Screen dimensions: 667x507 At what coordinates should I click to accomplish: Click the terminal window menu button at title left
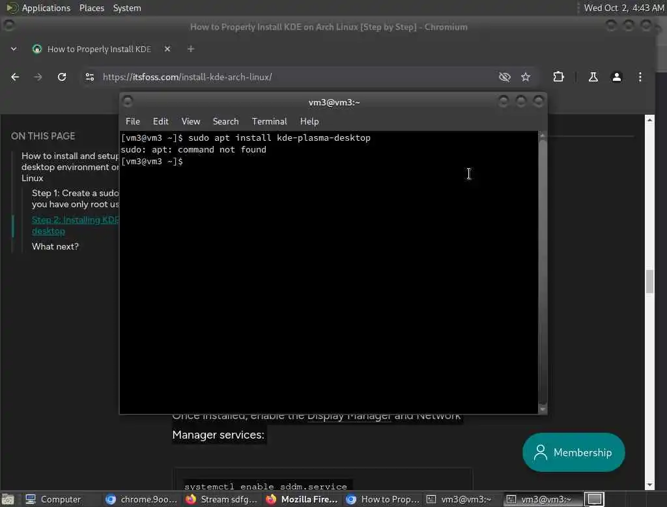tap(127, 101)
